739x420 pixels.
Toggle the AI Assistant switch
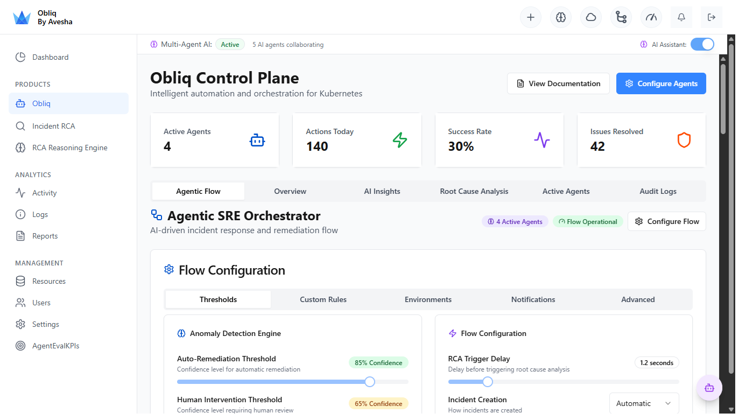pyautogui.click(x=702, y=44)
